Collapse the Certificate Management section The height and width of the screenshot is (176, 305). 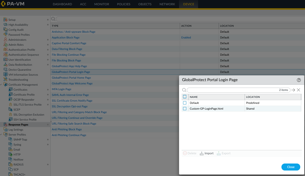pyautogui.click(x=2, y=84)
